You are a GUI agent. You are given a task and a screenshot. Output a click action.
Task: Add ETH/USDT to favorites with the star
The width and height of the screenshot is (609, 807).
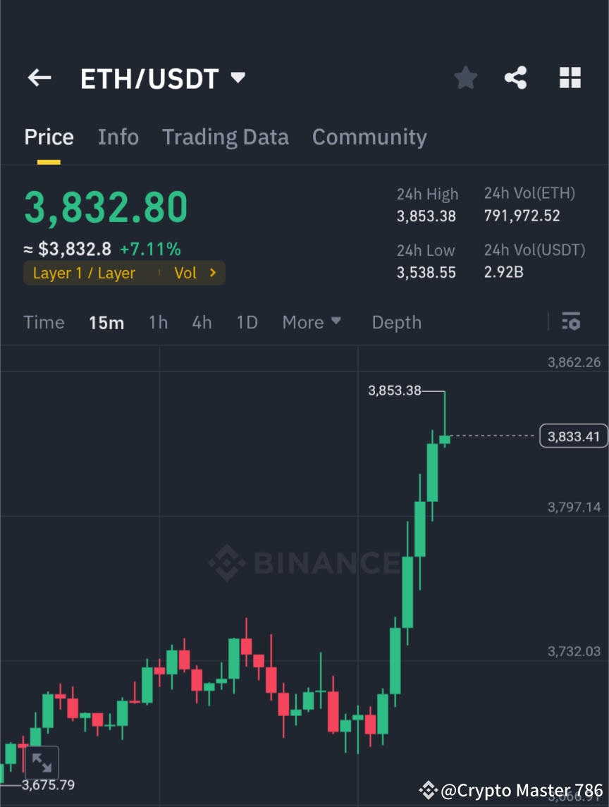[465, 78]
